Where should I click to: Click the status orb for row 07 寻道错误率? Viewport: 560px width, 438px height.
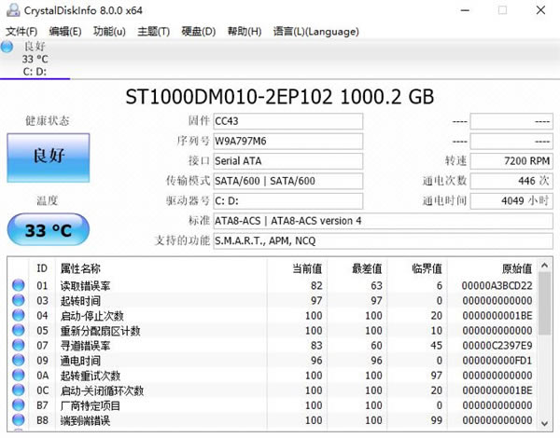tap(19, 345)
